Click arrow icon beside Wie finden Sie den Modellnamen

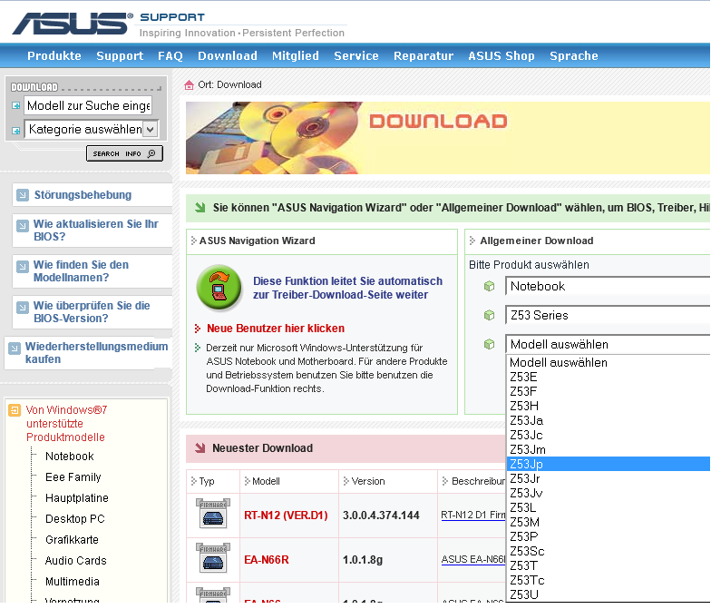pos(22,267)
